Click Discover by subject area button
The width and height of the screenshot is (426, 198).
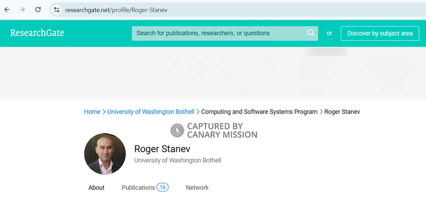tap(380, 33)
